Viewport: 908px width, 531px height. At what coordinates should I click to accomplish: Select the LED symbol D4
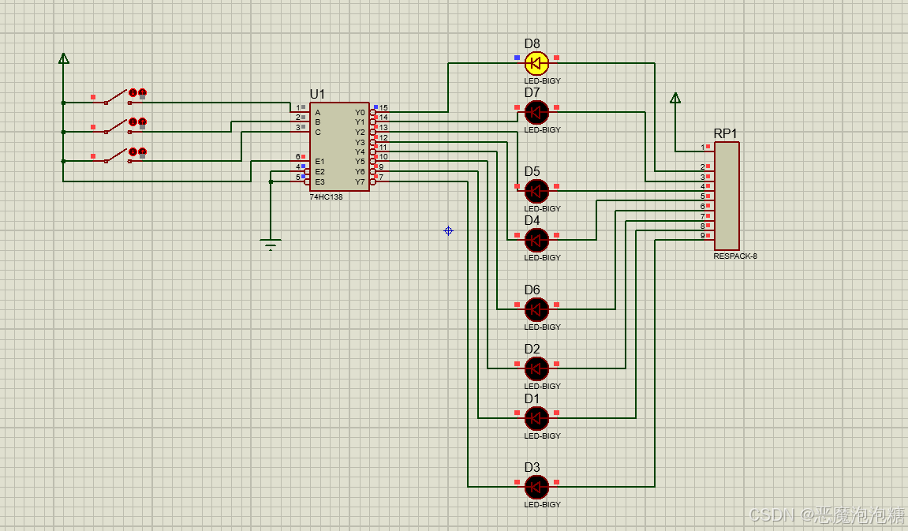click(x=536, y=240)
